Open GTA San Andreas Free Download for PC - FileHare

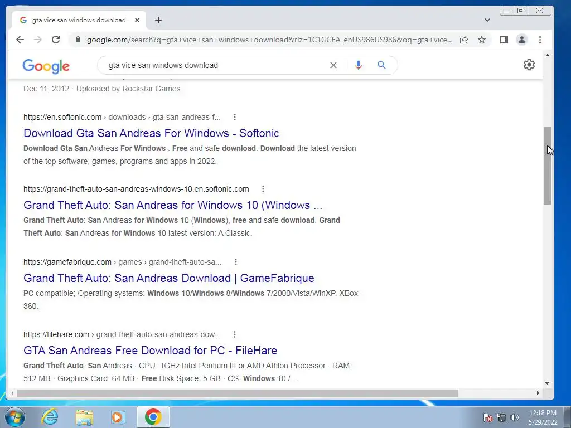pos(150,351)
